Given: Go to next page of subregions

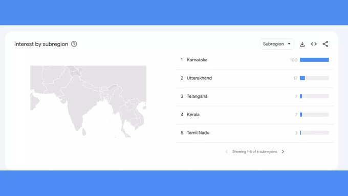Looking at the screenshot, I should click(283, 151).
